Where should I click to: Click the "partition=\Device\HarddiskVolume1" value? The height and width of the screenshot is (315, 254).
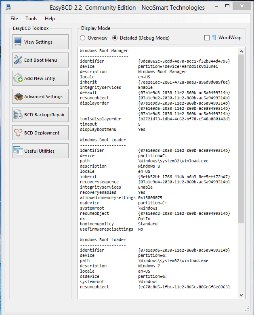click(178, 66)
